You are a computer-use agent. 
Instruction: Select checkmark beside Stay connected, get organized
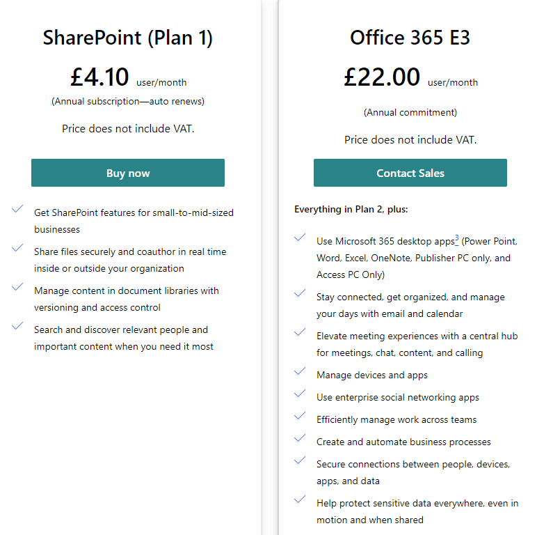[x=300, y=293]
